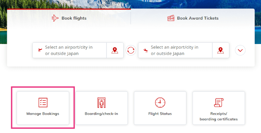This screenshot has height=133, width=261.
Task: Click the airplane icon beside Book flights
Action: point(55,18)
